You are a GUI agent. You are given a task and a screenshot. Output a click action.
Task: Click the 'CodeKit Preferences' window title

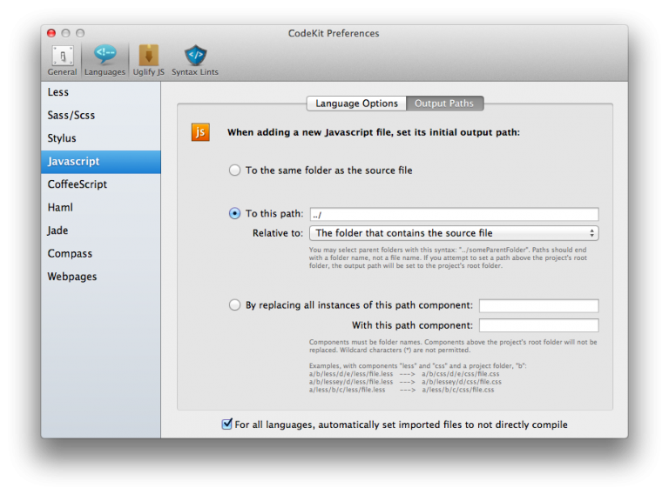coord(334,33)
